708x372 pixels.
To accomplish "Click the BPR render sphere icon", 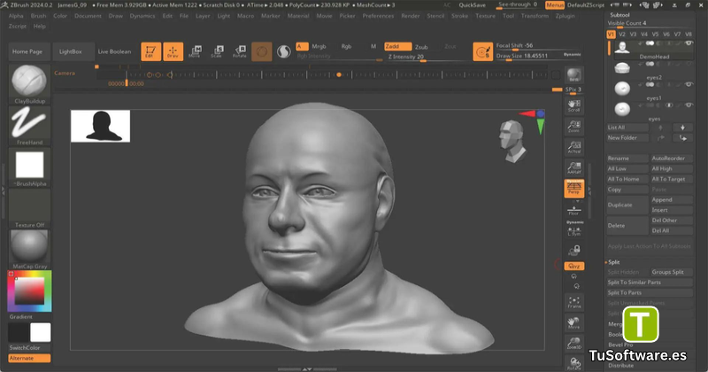I will (573, 75).
